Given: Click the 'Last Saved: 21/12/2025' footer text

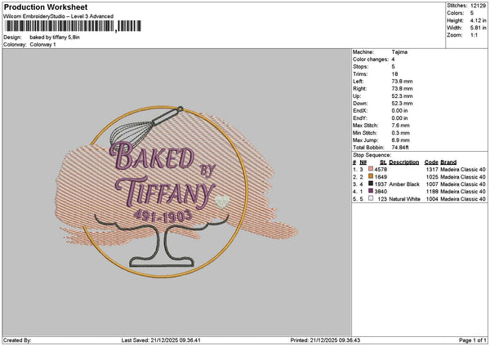Looking at the screenshot, I should (161, 340).
